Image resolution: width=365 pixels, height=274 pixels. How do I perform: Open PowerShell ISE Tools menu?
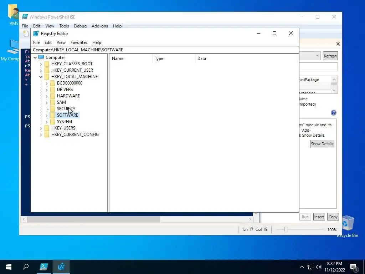point(64,26)
